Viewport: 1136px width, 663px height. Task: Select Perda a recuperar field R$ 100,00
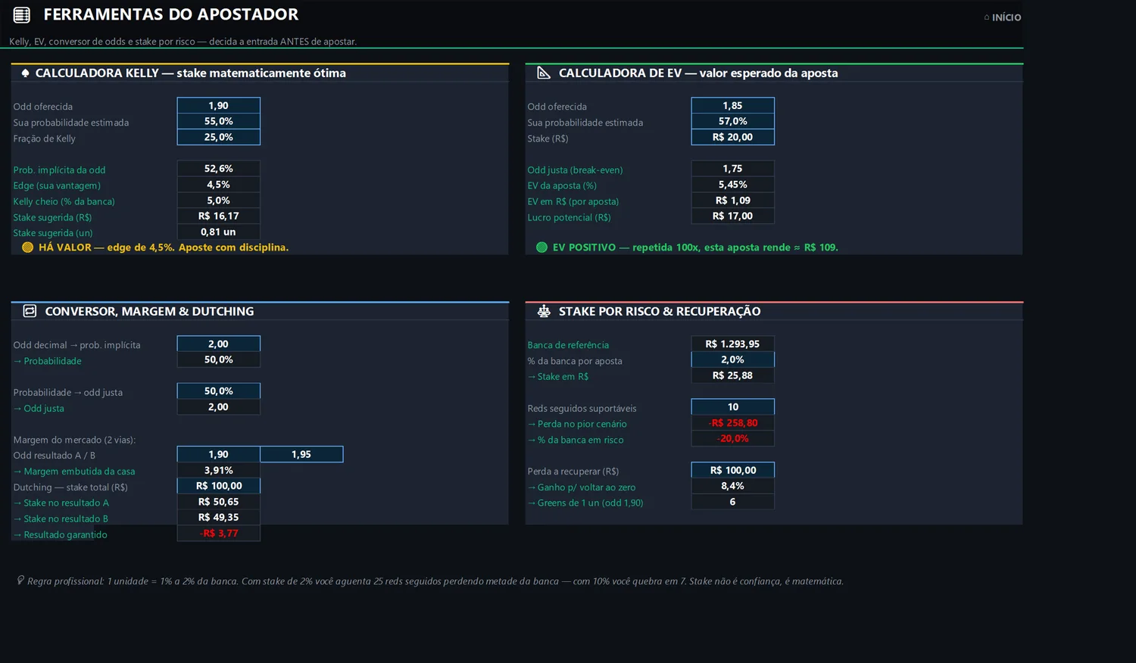click(x=733, y=470)
